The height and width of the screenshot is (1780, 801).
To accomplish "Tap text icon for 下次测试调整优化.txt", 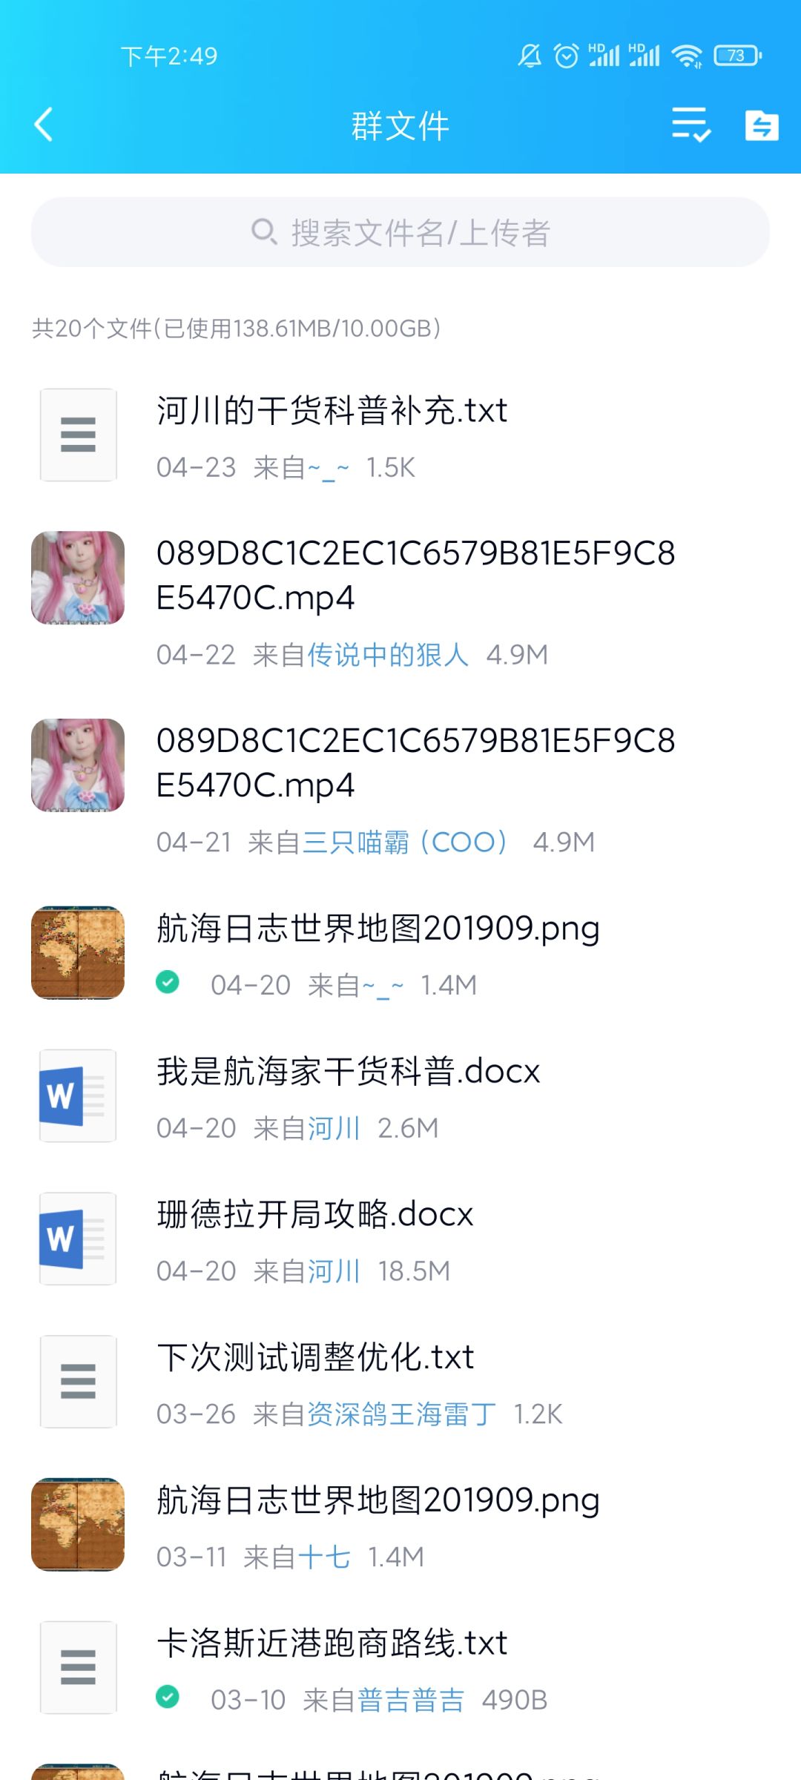I will [x=78, y=1382].
